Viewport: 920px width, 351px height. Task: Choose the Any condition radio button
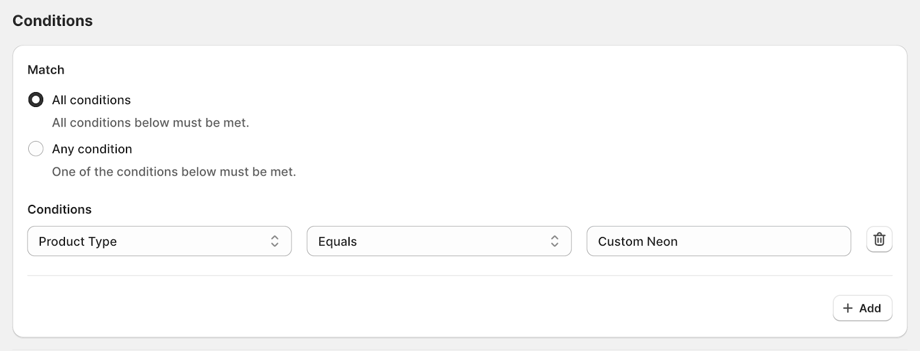36,149
